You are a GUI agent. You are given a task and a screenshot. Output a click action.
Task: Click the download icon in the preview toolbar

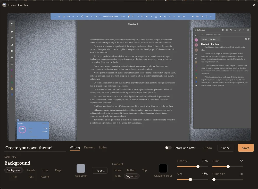(x=78, y=16)
